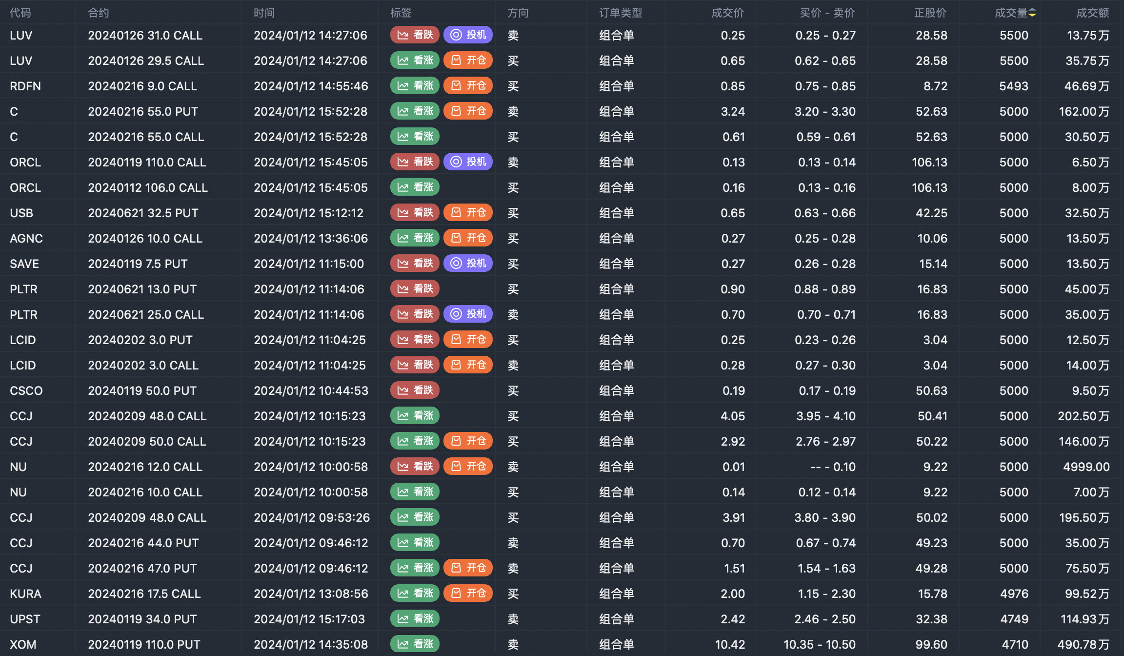Screen dimensions: 1124x656
Task: Click the 标签 column header
Action: click(401, 13)
